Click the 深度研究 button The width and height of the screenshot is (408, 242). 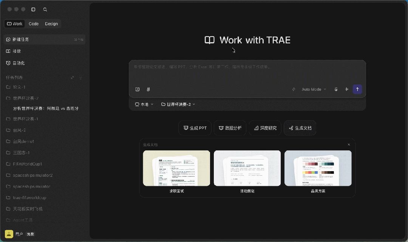pos(265,128)
